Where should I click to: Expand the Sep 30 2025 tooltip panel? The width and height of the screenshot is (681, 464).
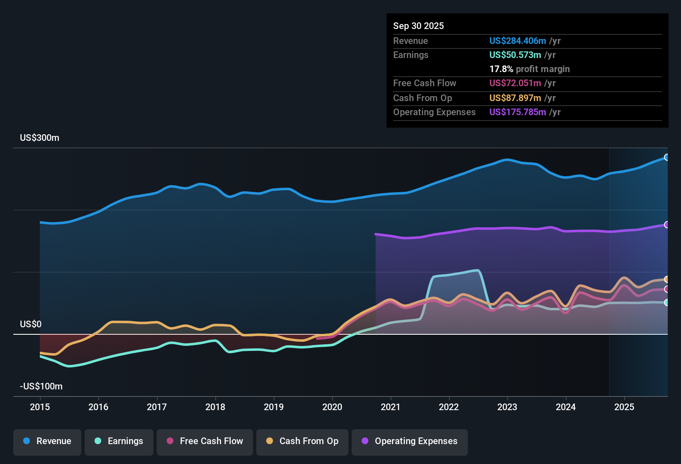click(x=527, y=70)
